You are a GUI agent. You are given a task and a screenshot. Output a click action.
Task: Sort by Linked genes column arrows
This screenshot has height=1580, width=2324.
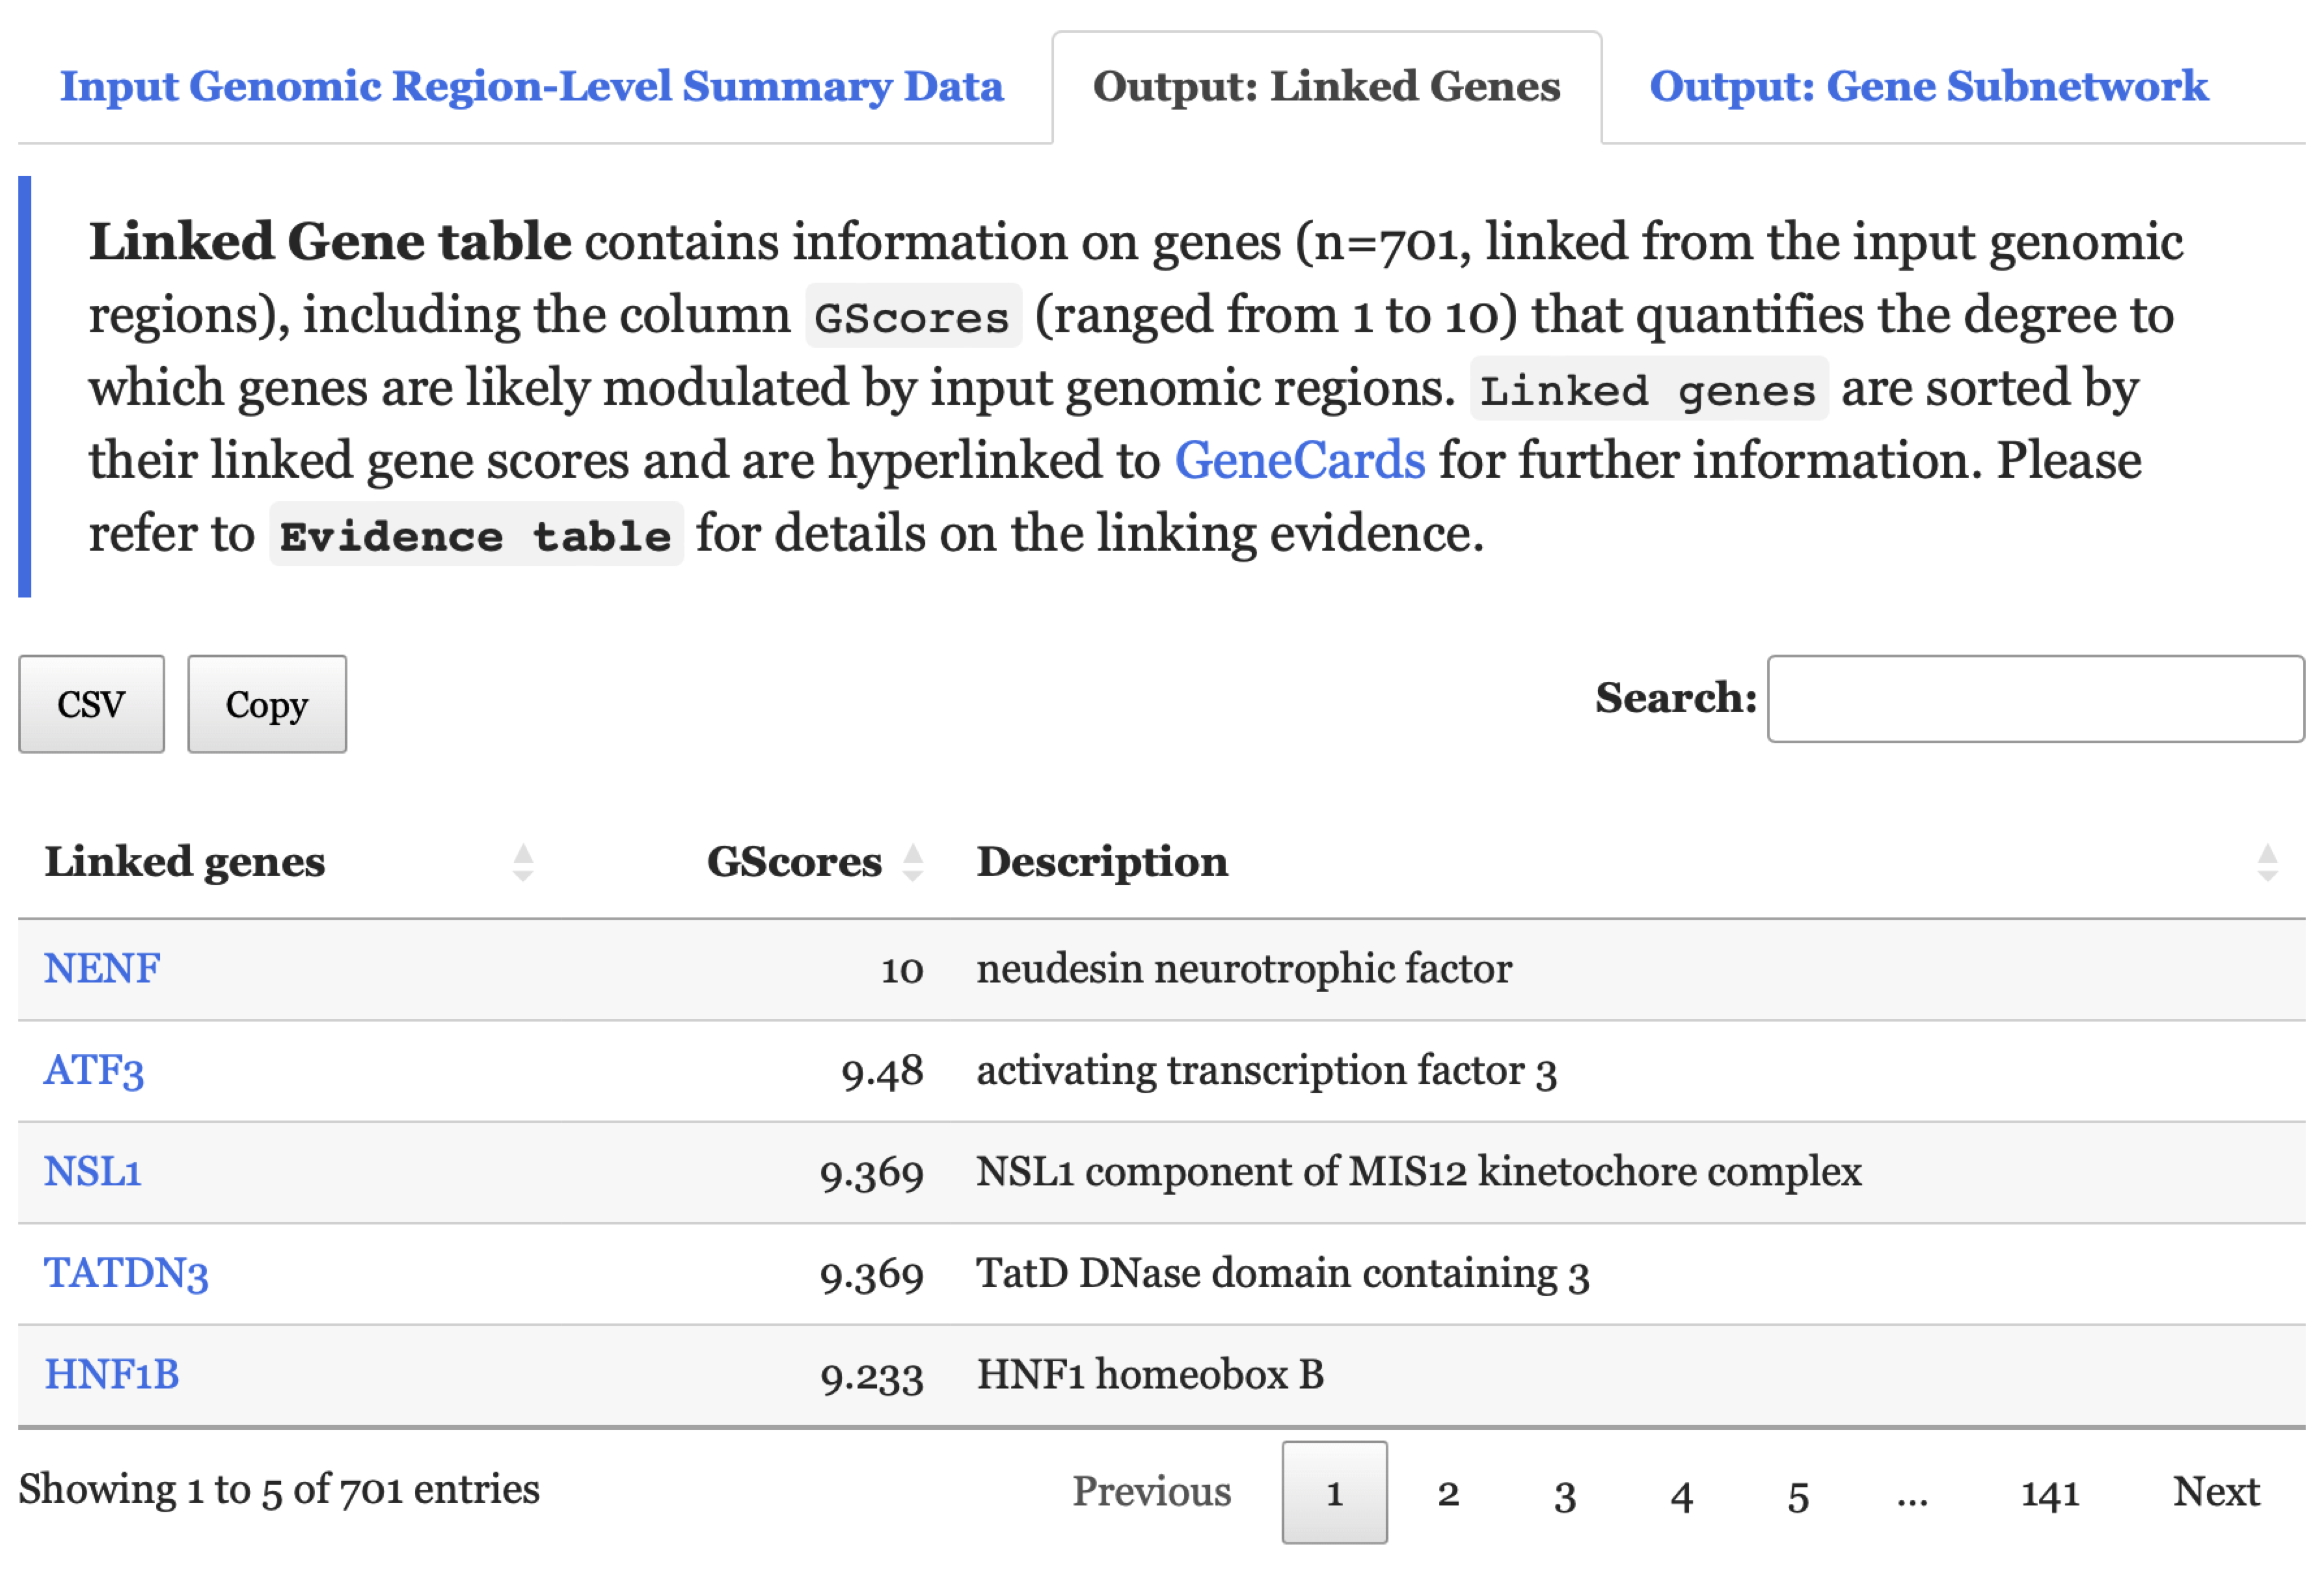click(x=522, y=862)
